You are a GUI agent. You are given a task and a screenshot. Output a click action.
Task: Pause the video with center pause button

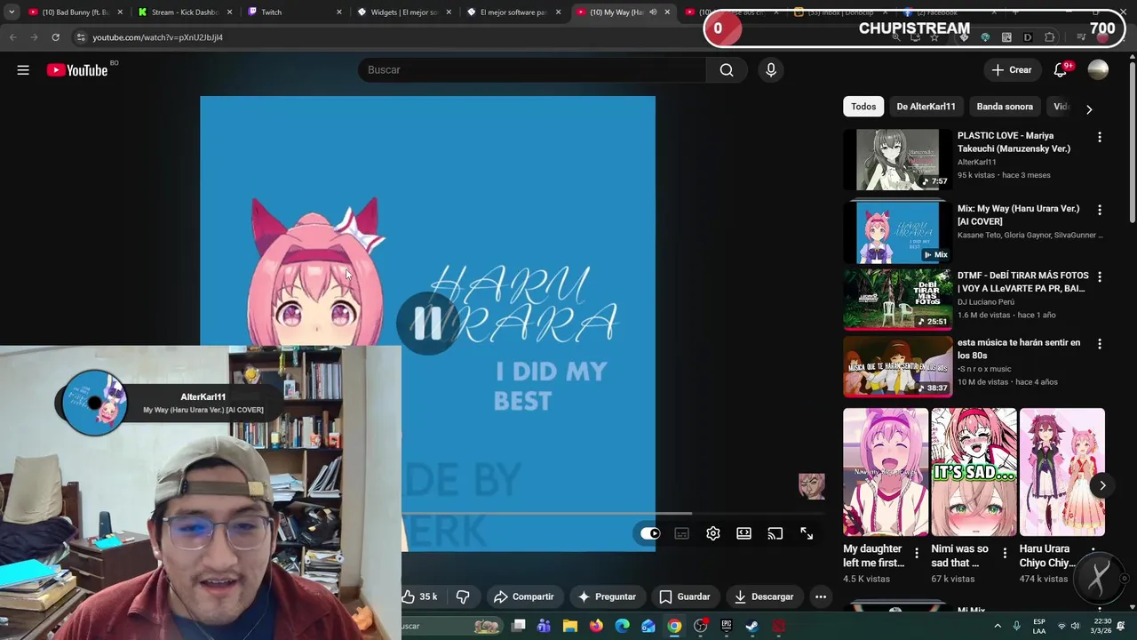coord(427,324)
